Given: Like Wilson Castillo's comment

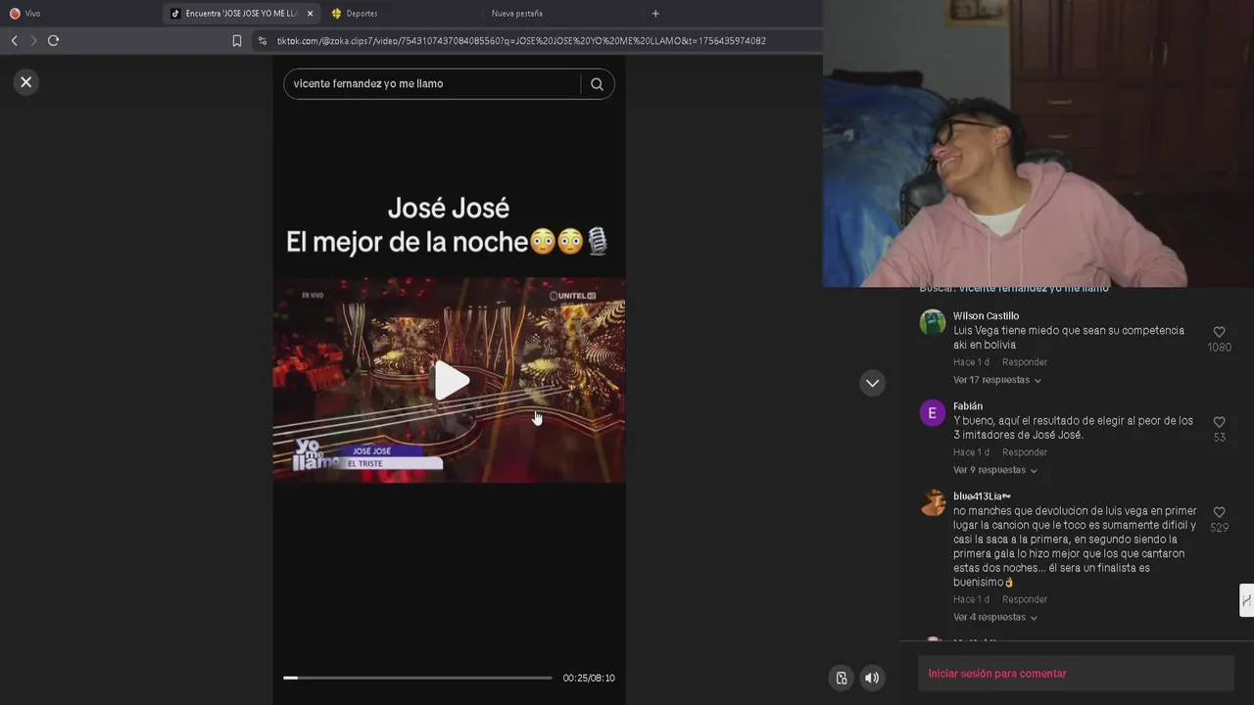Looking at the screenshot, I should point(1219,333).
